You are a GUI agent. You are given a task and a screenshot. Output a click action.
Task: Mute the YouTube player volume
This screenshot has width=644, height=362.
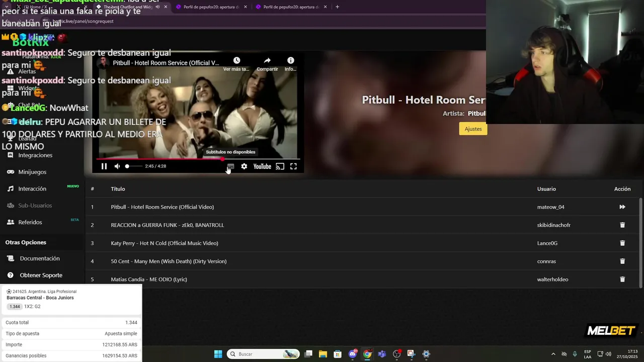117,166
